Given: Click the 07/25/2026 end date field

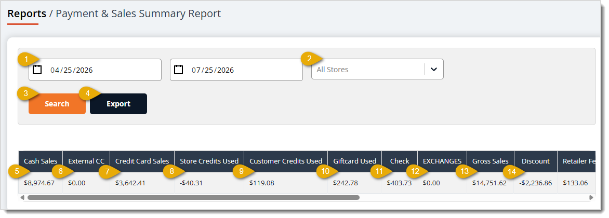Looking at the screenshot, I should pyautogui.click(x=236, y=70).
